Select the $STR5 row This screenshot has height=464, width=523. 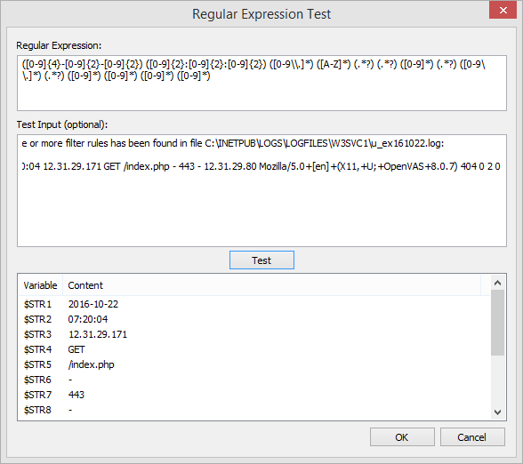(x=254, y=364)
